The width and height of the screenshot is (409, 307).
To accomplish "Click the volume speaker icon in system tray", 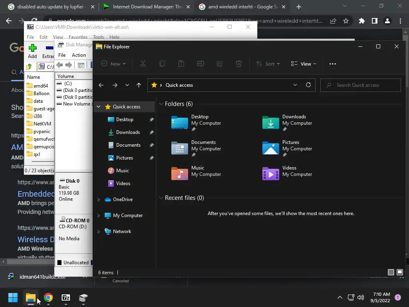I will click(x=361, y=297).
